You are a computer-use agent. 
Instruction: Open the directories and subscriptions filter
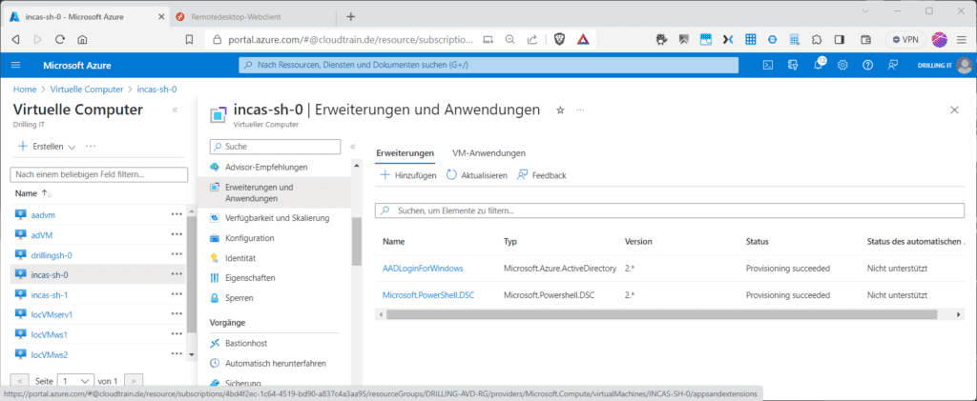[793, 65]
